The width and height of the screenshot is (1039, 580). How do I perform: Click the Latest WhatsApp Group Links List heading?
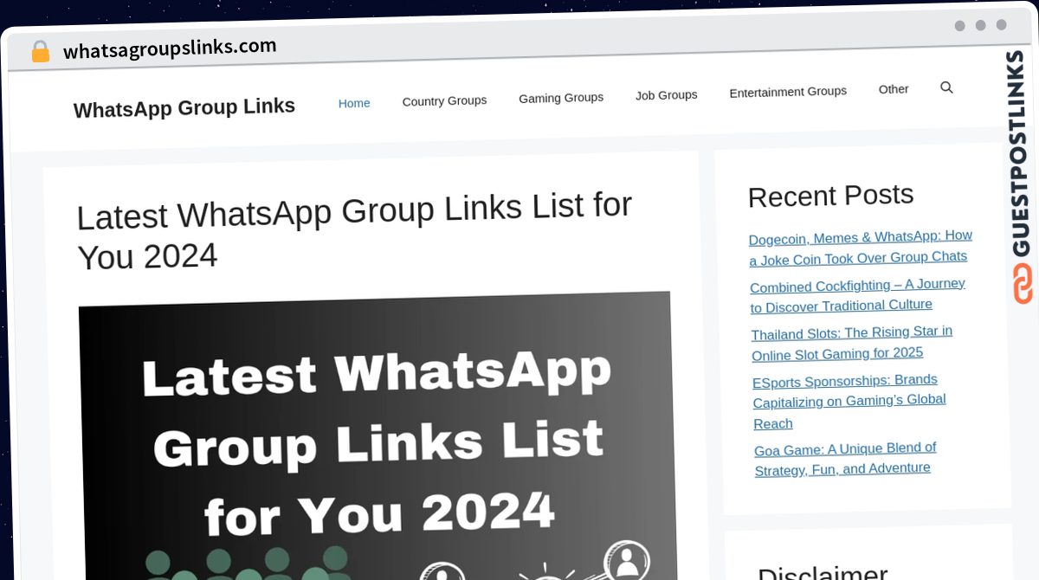(x=355, y=231)
